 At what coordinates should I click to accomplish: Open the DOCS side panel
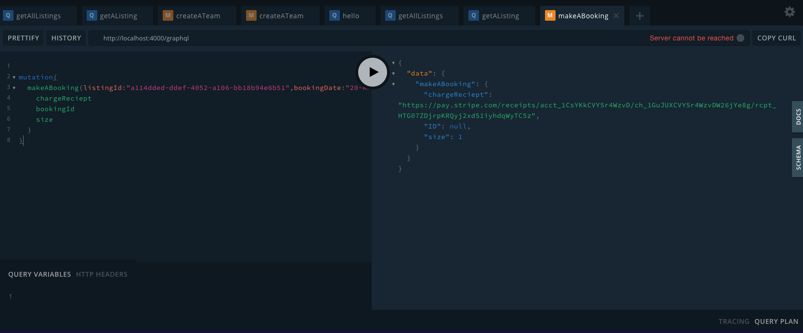click(798, 116)
